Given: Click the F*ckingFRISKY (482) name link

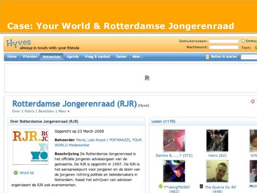Looking at the screenshot, I should point(177,189).
